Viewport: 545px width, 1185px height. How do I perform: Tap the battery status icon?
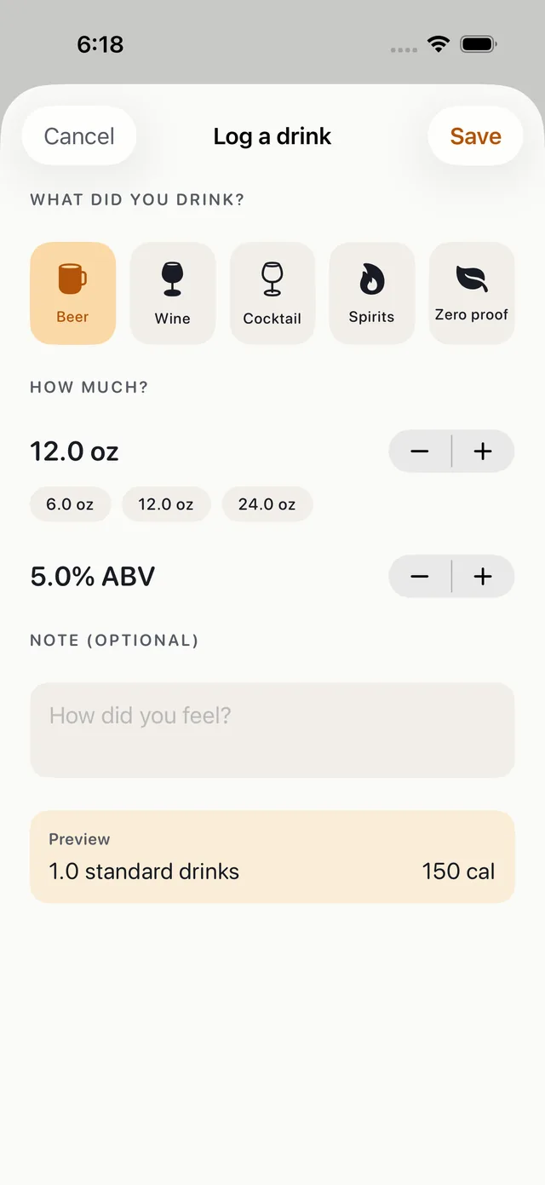tap(479, 44)
